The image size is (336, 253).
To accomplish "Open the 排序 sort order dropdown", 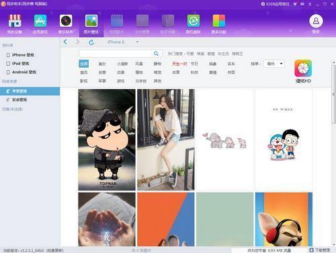I will pos(274,64).
